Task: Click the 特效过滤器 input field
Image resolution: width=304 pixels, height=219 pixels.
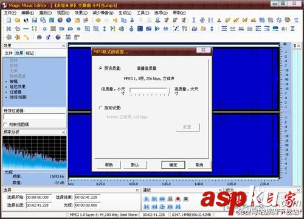Action: pos(35,116)
